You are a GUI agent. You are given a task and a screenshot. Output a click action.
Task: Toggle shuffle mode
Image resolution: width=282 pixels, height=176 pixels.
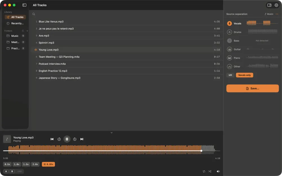210,171
